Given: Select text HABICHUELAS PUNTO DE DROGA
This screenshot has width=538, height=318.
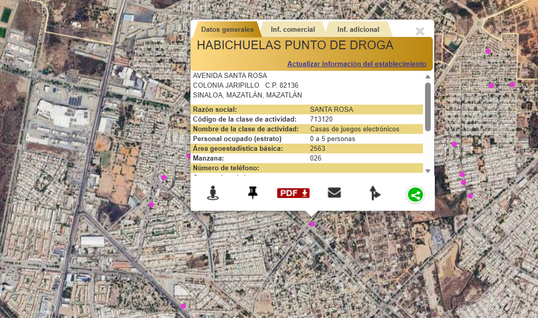Looking at the screenshot, I should [295, 45].
